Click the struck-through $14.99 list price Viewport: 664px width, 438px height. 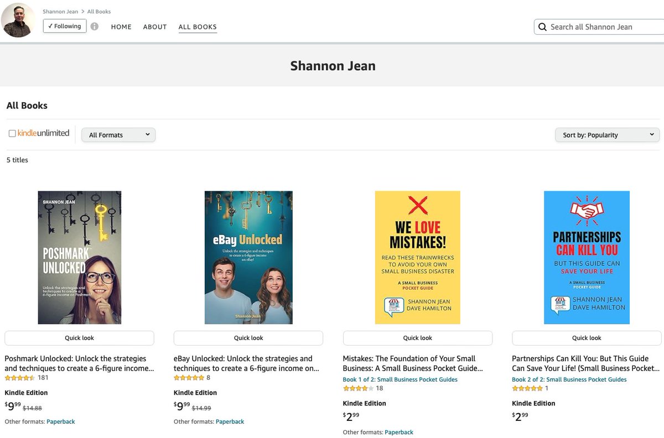pos(201,408)
